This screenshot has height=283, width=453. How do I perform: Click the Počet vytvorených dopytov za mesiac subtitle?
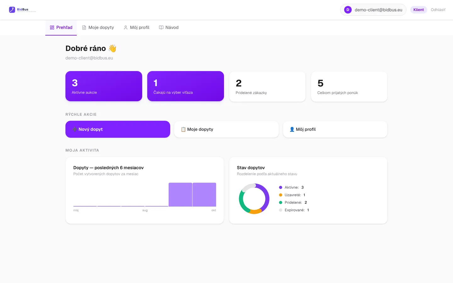[x=106, y=174]
